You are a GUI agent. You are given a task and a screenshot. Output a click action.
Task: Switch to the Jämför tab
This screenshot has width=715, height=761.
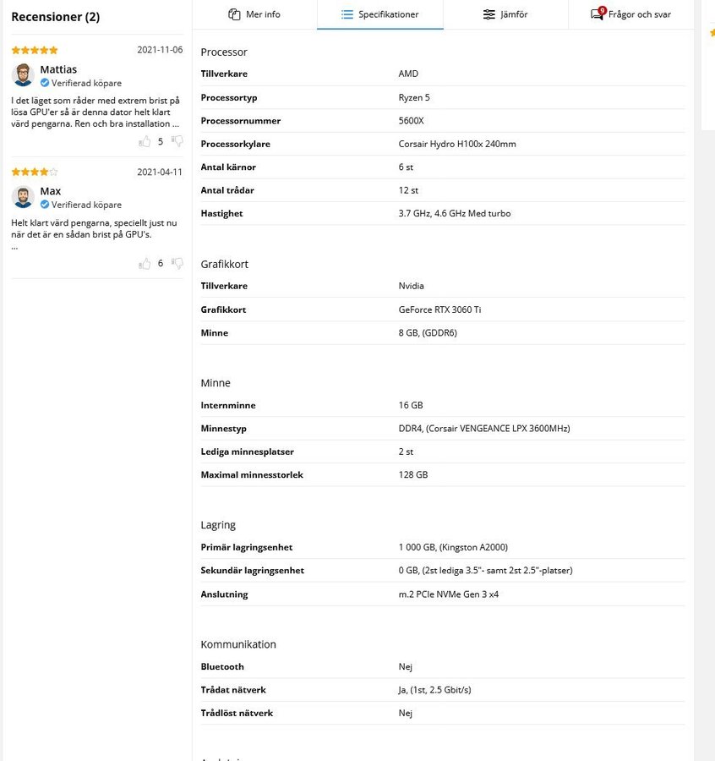pos(505,14)
